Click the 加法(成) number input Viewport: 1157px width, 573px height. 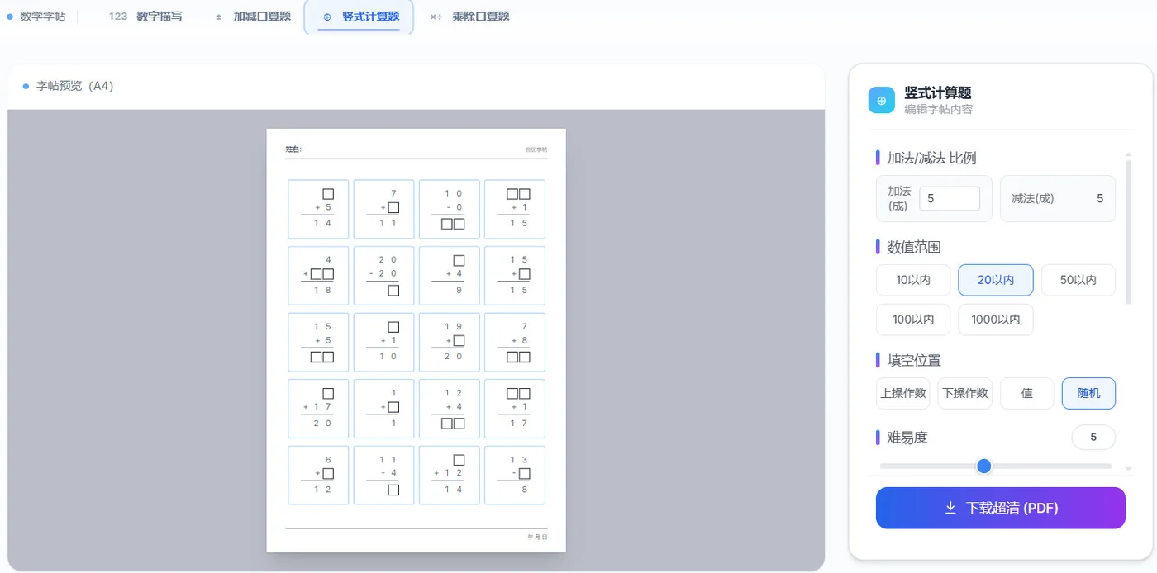coord(950,198)
